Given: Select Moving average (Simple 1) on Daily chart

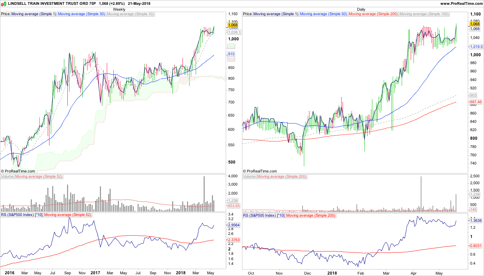Looking at the screenshot, I should [276, 14].
